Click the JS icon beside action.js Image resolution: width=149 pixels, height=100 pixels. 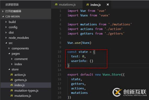coord(11,75)
